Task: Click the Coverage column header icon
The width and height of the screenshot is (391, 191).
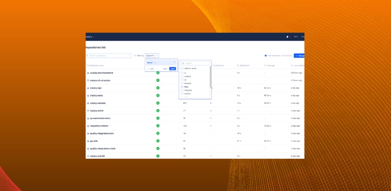Action: tap(265, 65)
